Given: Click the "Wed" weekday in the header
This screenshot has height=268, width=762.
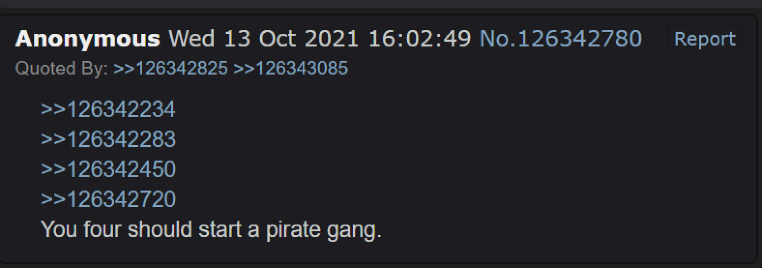Looking at the screenshot, I should (192, 39).
